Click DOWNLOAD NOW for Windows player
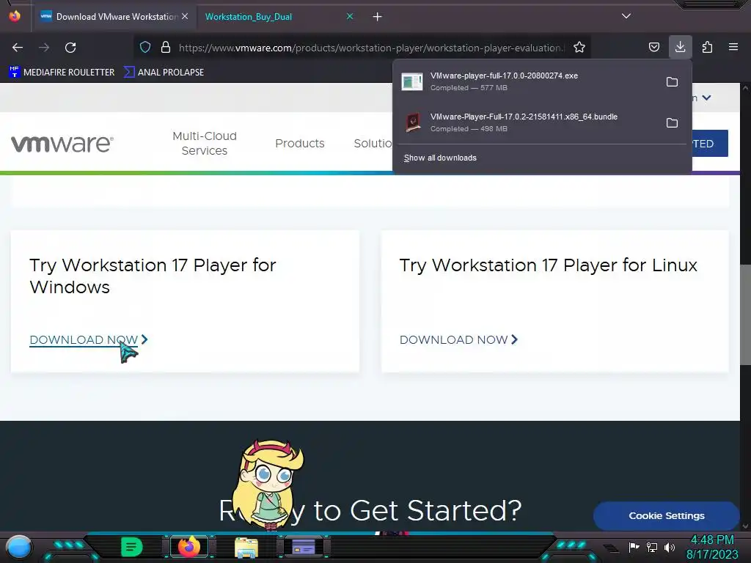The height and width of the screenshot is (563, 751). click(89, 340)
